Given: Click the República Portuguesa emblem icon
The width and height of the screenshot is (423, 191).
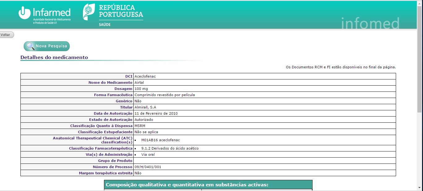Looking at the screenshot, I should (89, 12).
